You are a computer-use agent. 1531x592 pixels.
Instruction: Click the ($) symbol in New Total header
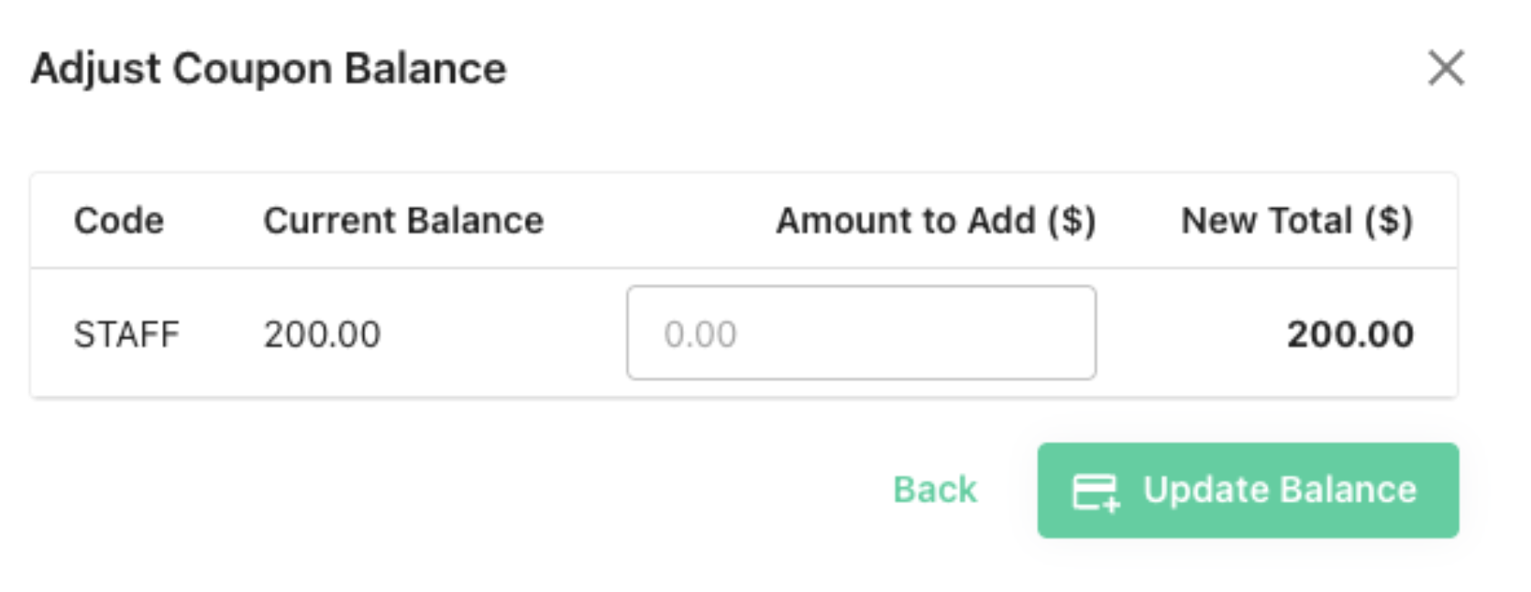click(1388, 221)
